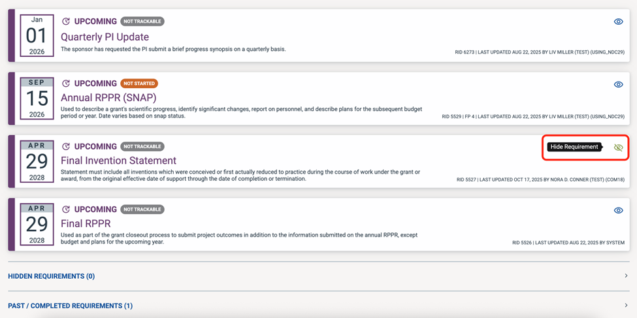
Task: Click the Hidden Requirements (0) heading
Action: (51, 276)
